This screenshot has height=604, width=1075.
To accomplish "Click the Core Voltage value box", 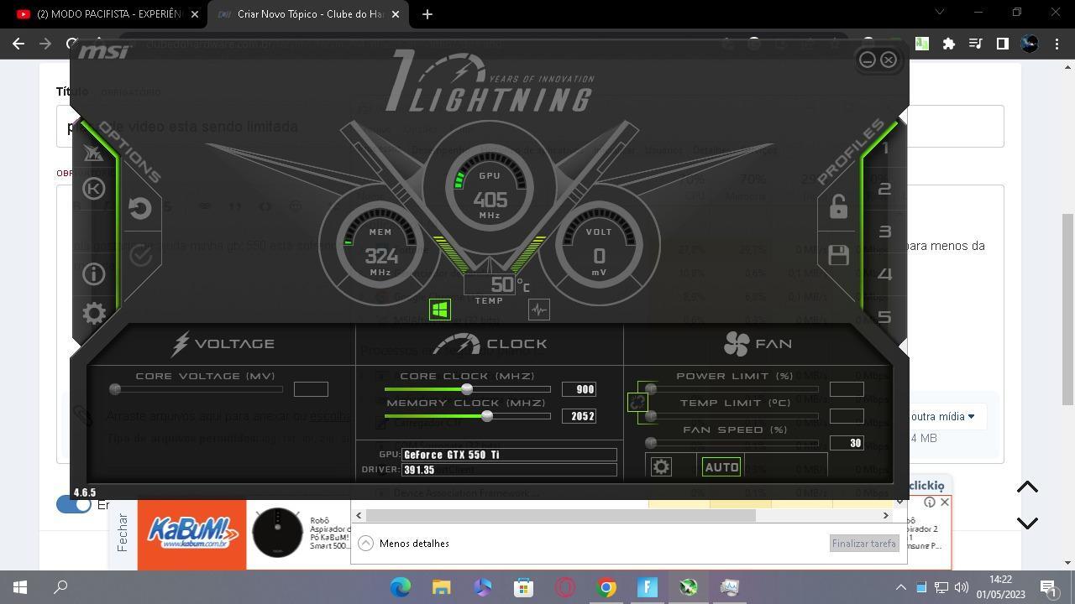I will [311, 389].
